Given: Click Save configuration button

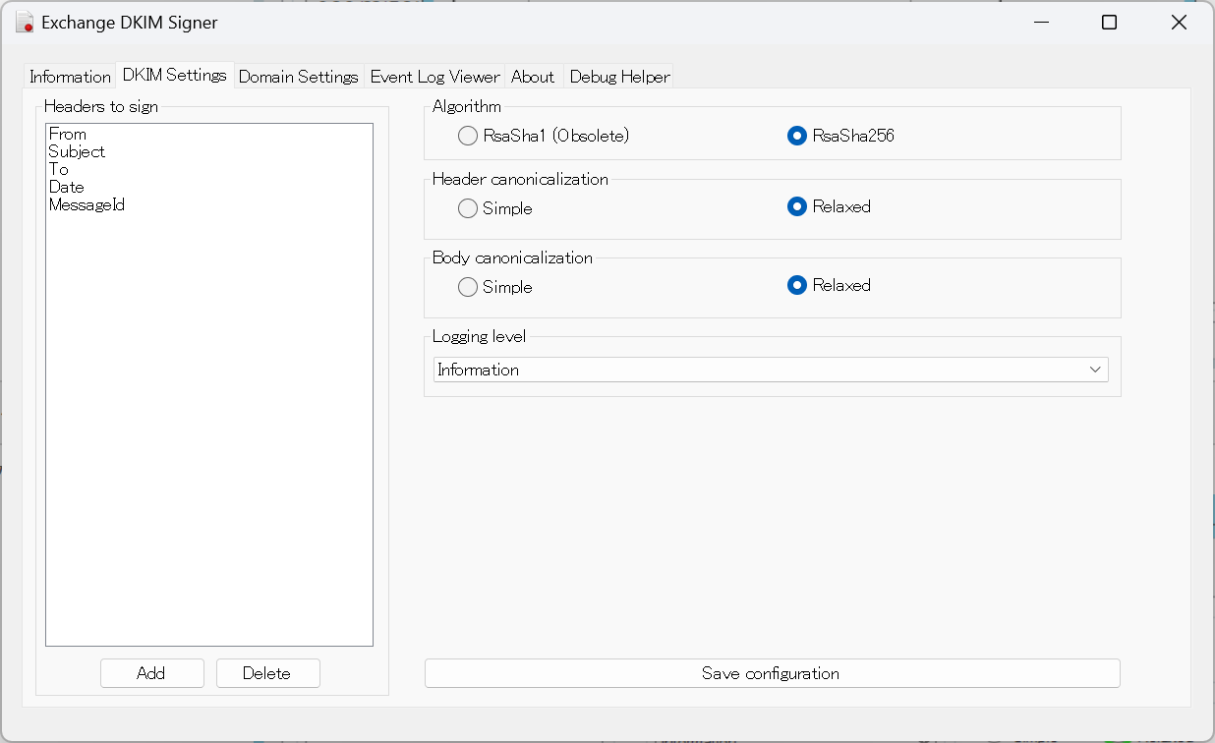Looking at the screenshot, I should pyautogui.click(x=772, y=673).
